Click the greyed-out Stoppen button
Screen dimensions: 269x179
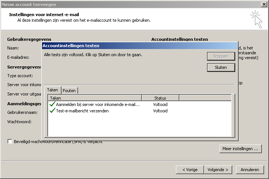221,56
